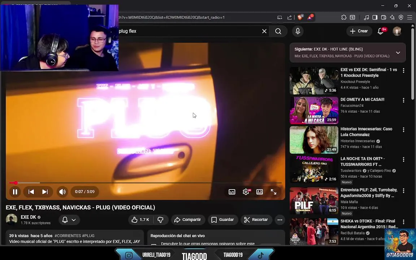Open account avatar menu

[397, 31]
